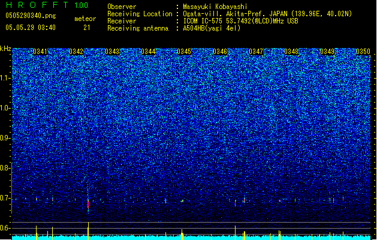Click the tallest yellow intensity spike after 0342
Viewport: 377px width, 240px height.
[88, 231]
